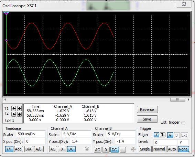Select falling edge trigger icon
195x157 pixels.
[x=163, y=135]
